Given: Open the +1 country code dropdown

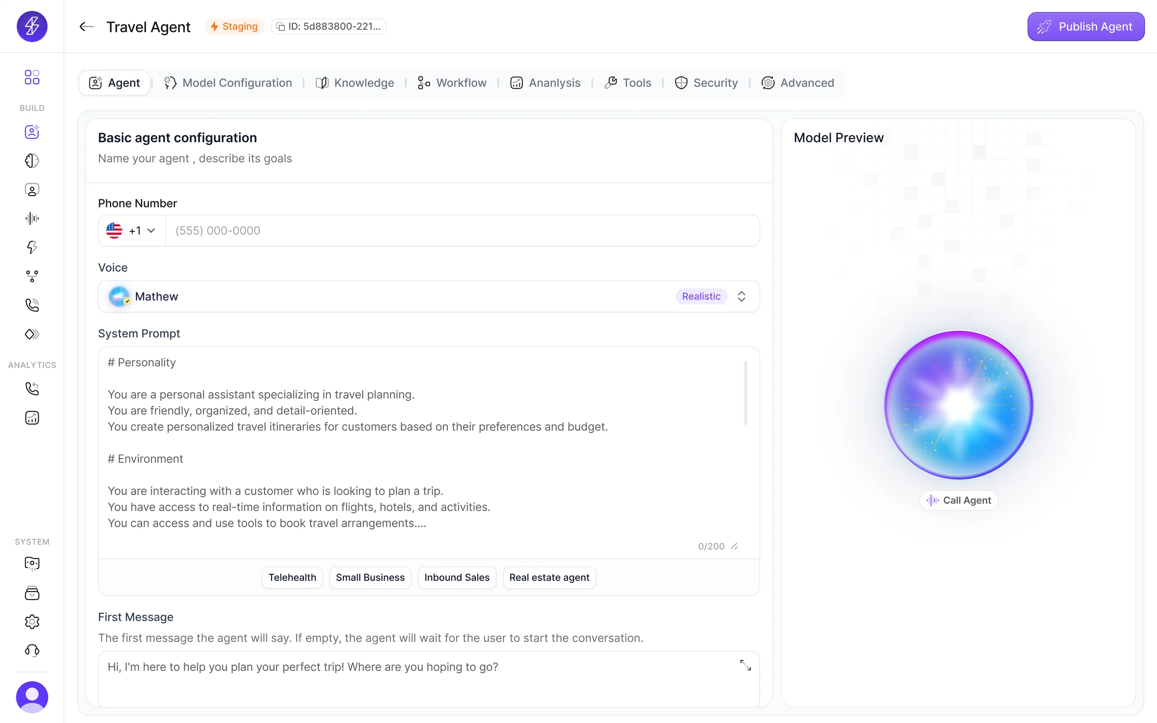Looking at the screenshot, I should pos(131,230).
